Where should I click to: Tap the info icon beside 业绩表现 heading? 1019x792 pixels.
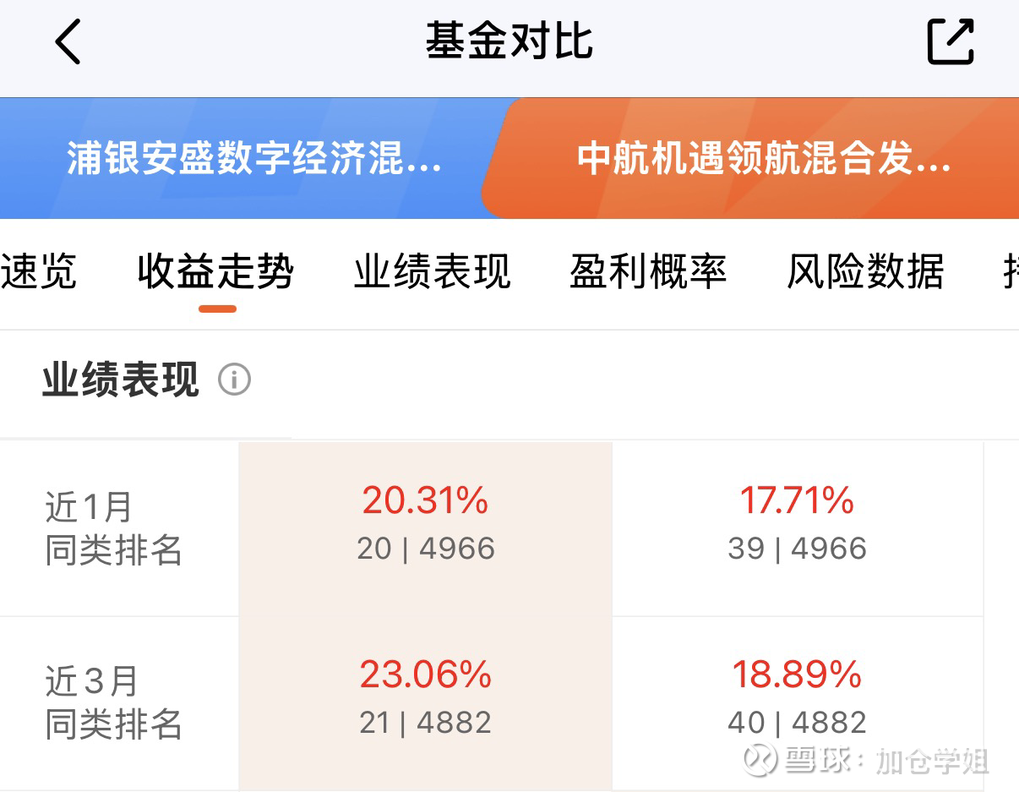pos(234,380)
